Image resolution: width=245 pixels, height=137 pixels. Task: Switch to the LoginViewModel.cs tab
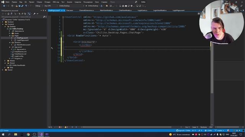[x=160, y=10]
